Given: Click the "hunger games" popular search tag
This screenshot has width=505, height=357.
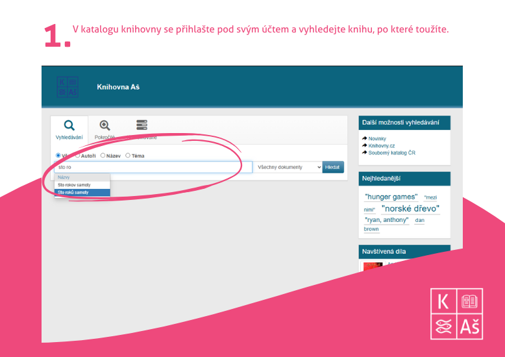Looking at the screenshot, I should tap(391, 197).
